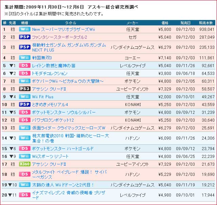
Task: Click the PSP badge beside ファンタシースターポータブル2
Action: tap(25, 37)
